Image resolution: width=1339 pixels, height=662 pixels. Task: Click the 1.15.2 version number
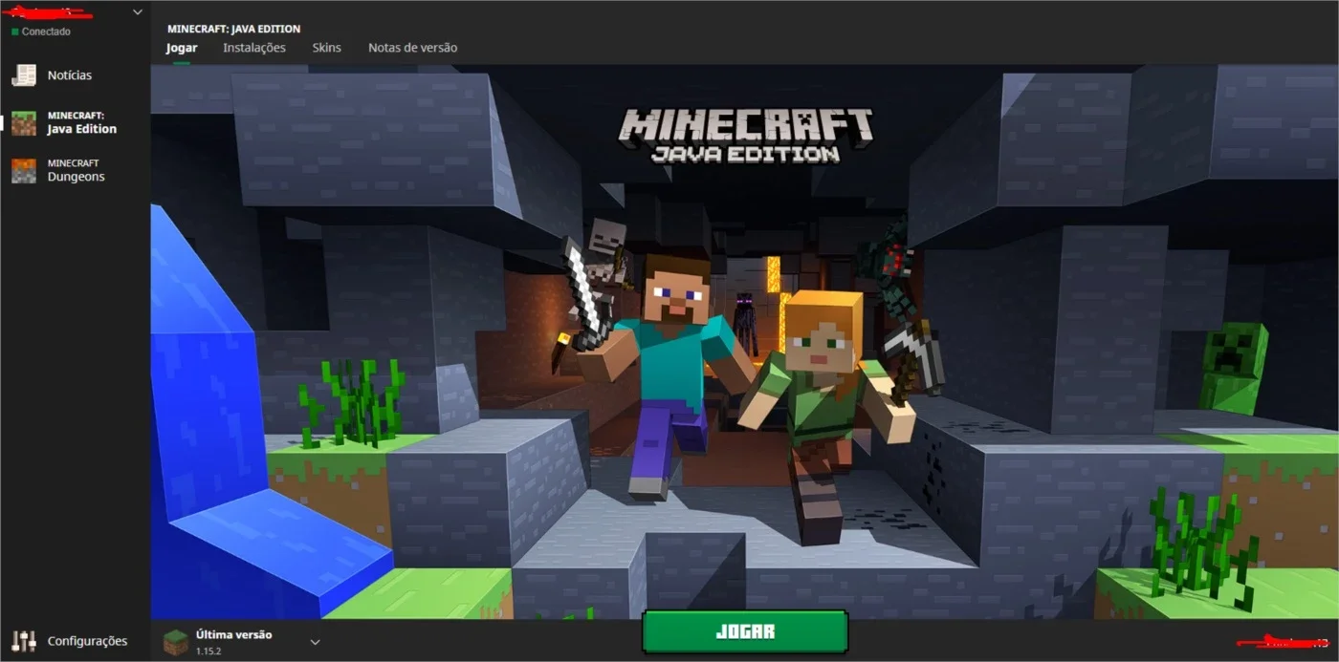click(209, 651)
